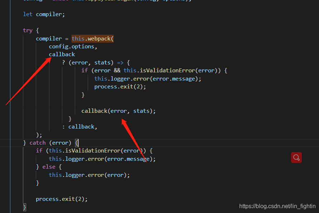Click the highlighted 'this.webpack(' call
This screenshot has height=213, width=319.
93,39
